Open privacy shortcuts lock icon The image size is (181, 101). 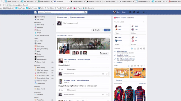click(x=144, y=12)
